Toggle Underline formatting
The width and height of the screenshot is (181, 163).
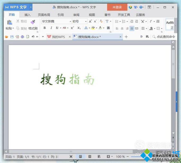57,28
